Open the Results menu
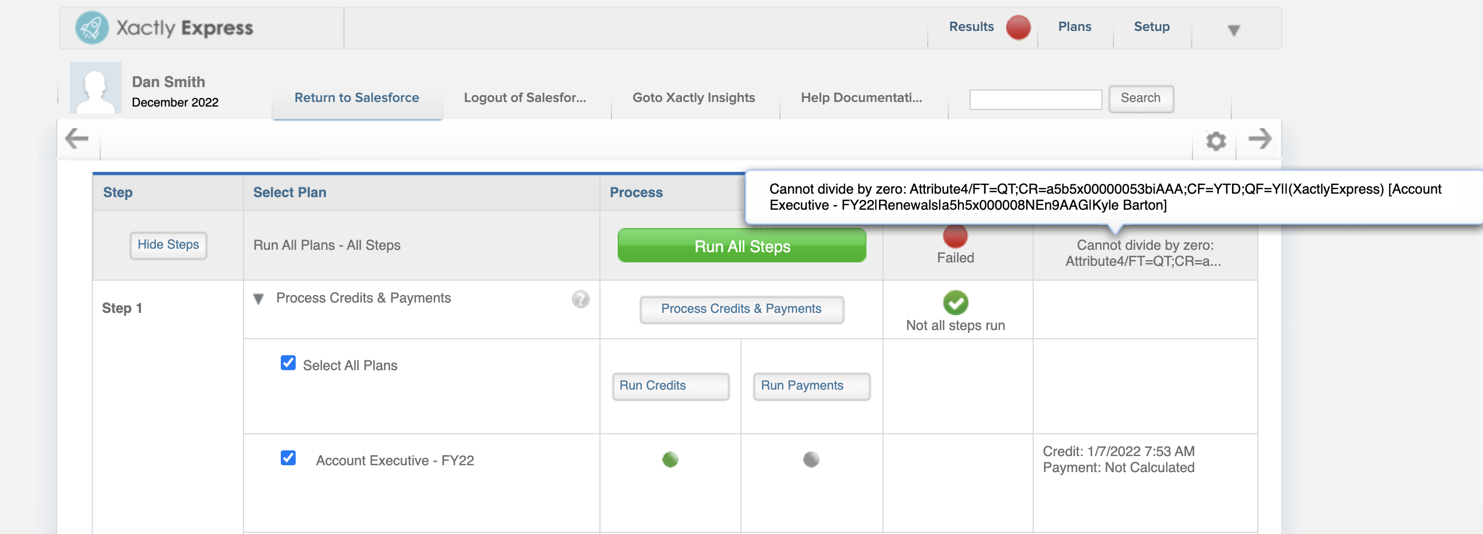Image resolution: width=1483 pixels, height=534 pixels. coord(971,26)
